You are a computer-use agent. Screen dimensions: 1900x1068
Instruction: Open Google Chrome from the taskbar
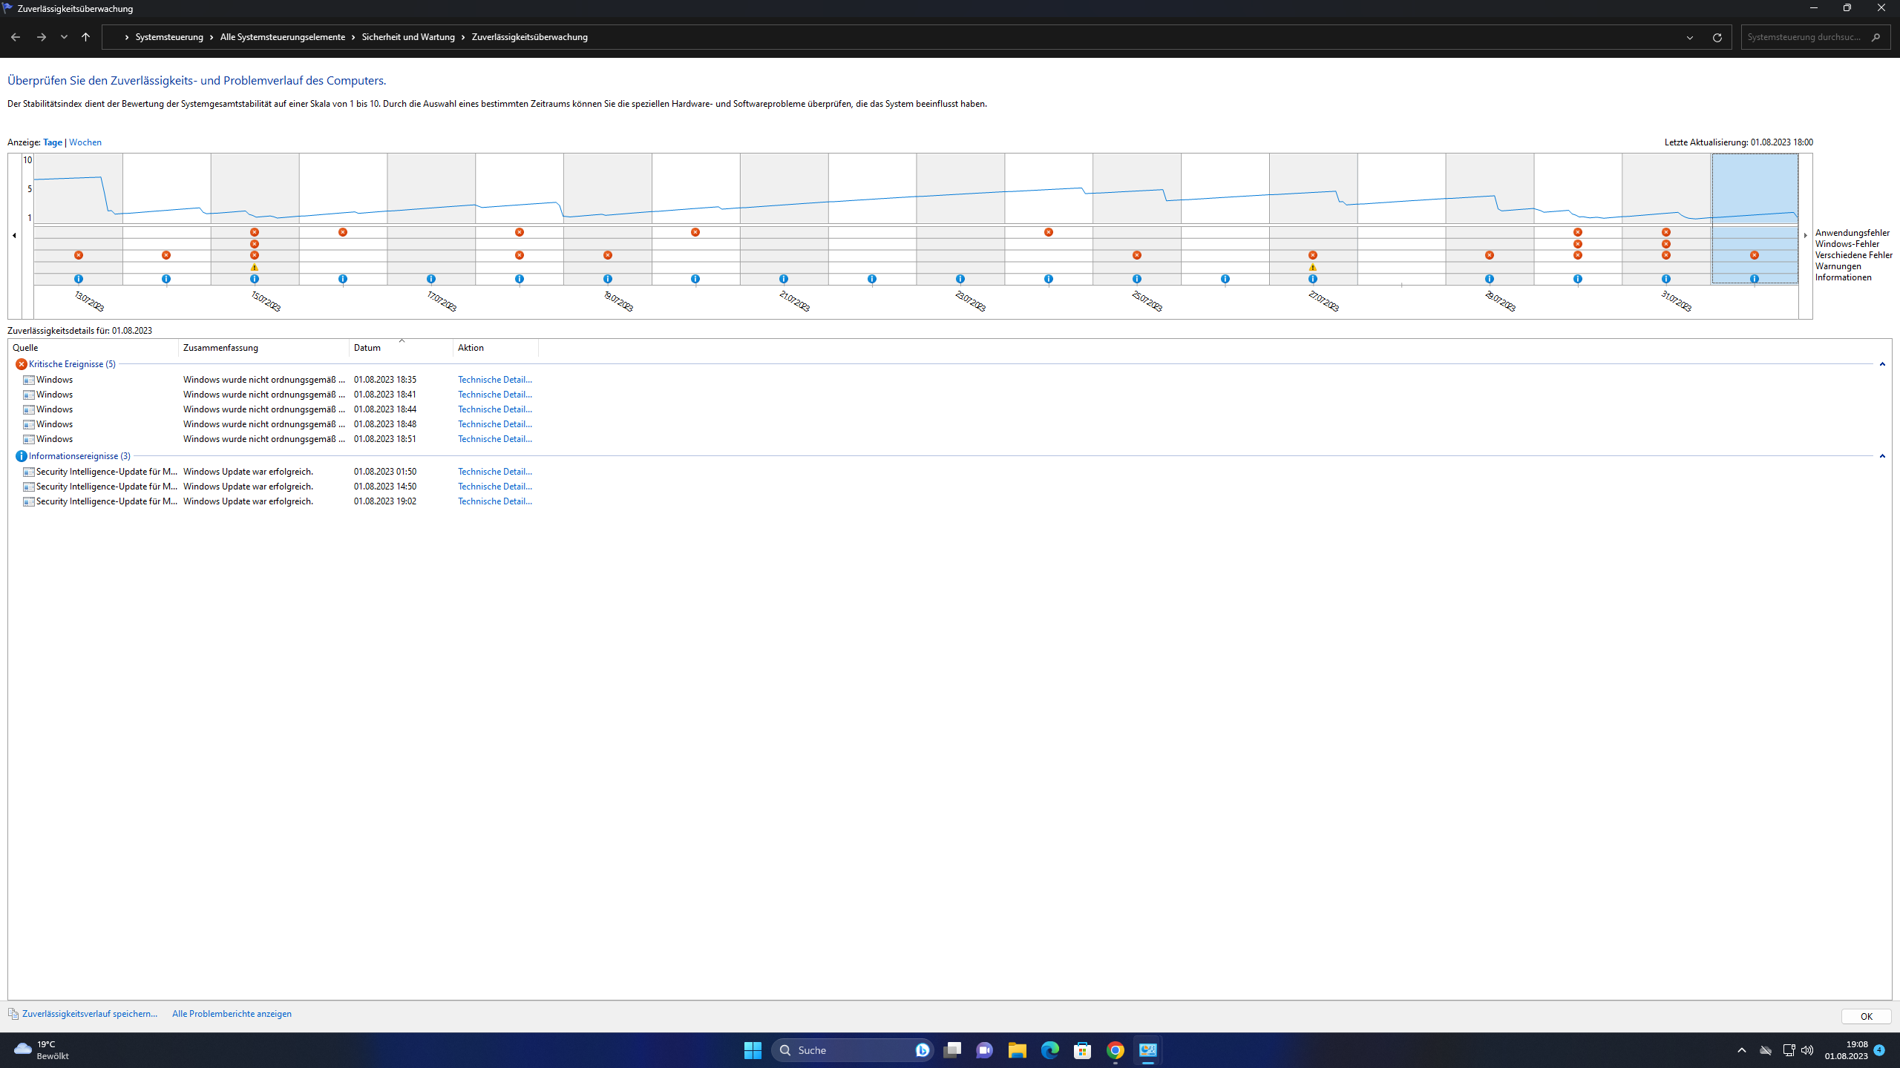pos(1115,1050)
